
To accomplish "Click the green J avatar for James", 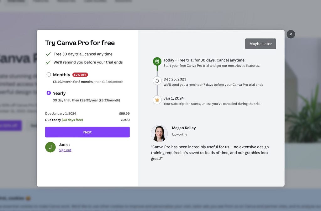I will click(50, 147).
